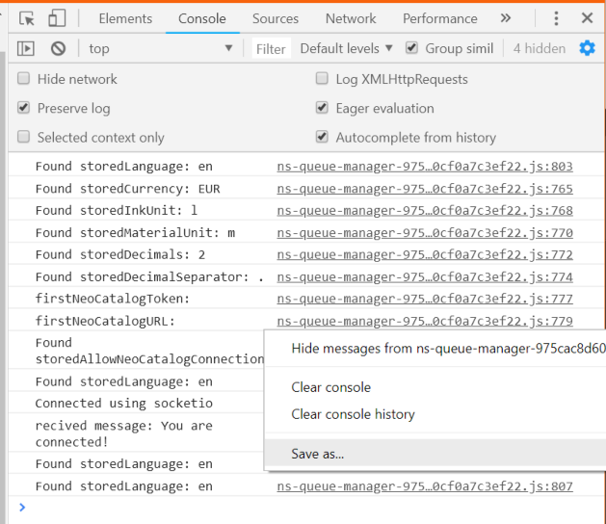Select log 'Found storedAllowNeoCatalogConnection'
This screenshot has height=524, width=606.
[149, 351]
